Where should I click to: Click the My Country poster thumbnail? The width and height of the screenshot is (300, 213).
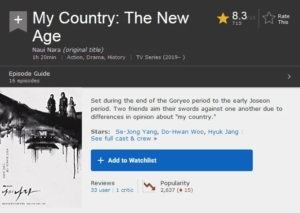[41, 148]
